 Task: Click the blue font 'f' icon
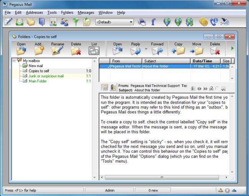point(153,22)
